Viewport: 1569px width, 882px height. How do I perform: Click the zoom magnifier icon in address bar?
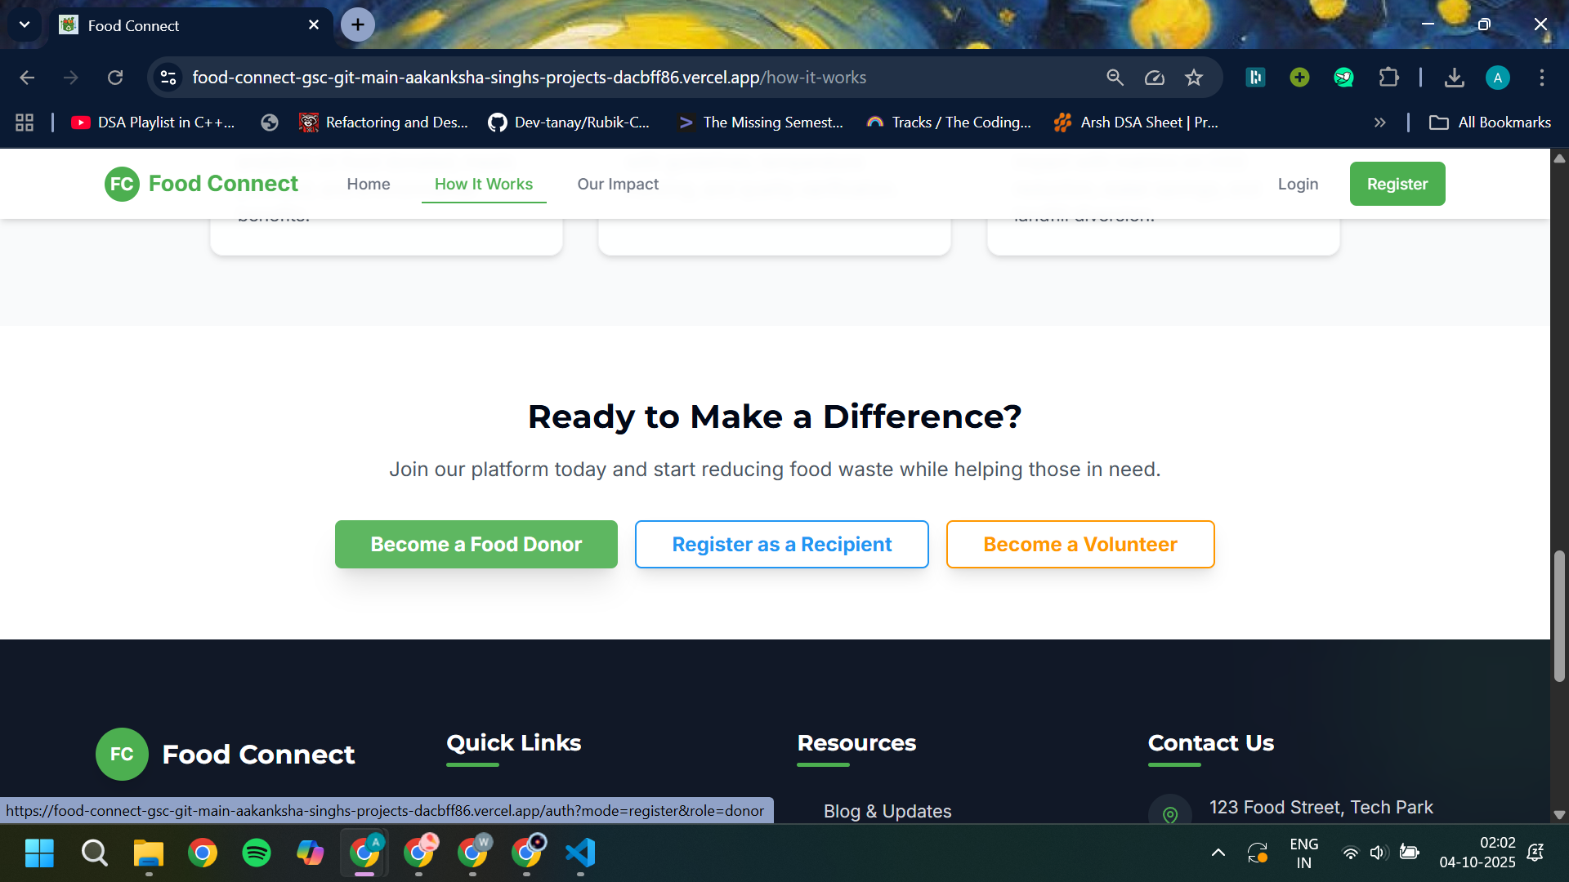[x=1115, y=78]
